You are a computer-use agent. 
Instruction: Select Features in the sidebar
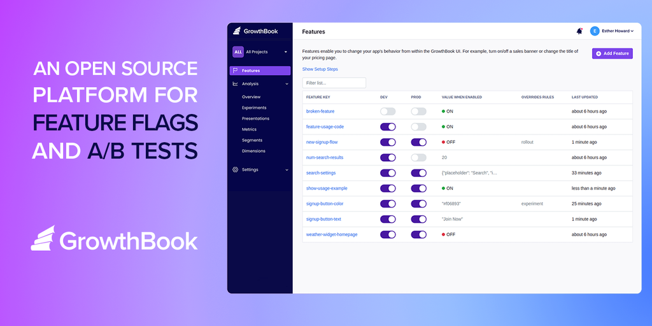[x=260, y=71]
